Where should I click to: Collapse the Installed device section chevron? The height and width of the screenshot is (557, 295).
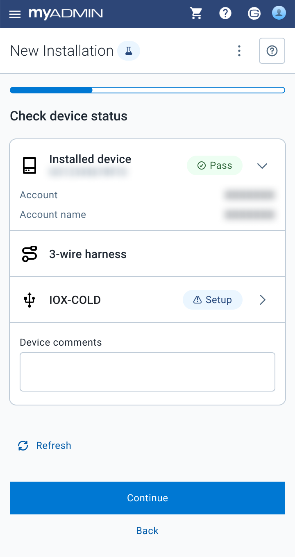pos(262,165)
